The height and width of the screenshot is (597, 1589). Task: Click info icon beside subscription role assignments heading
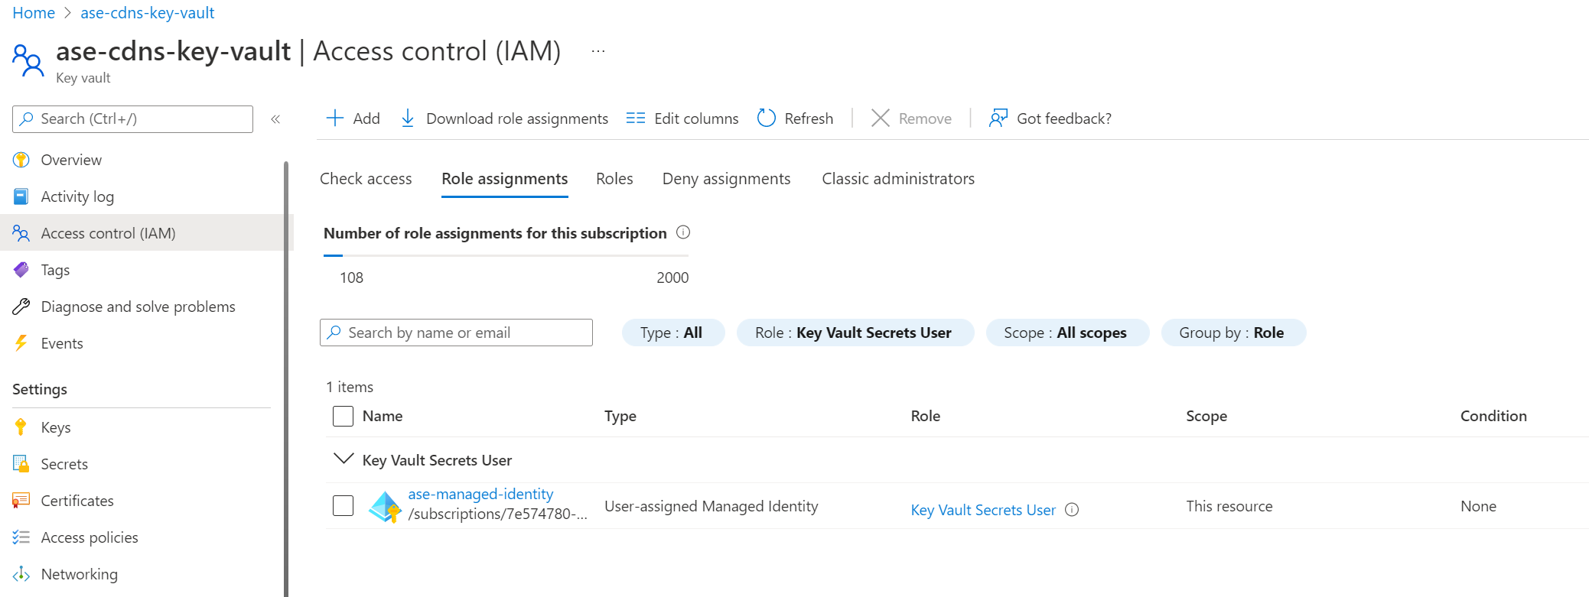683,232
